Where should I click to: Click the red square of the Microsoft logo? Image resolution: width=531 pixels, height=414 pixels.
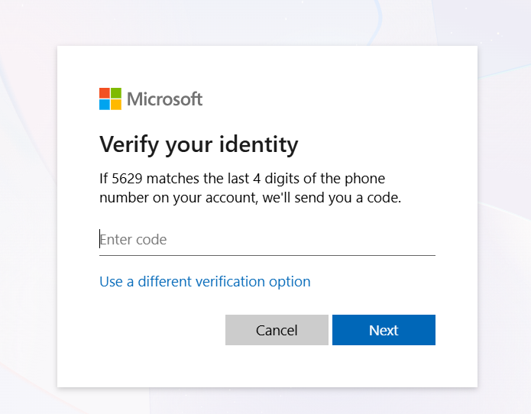pos(105,93)
